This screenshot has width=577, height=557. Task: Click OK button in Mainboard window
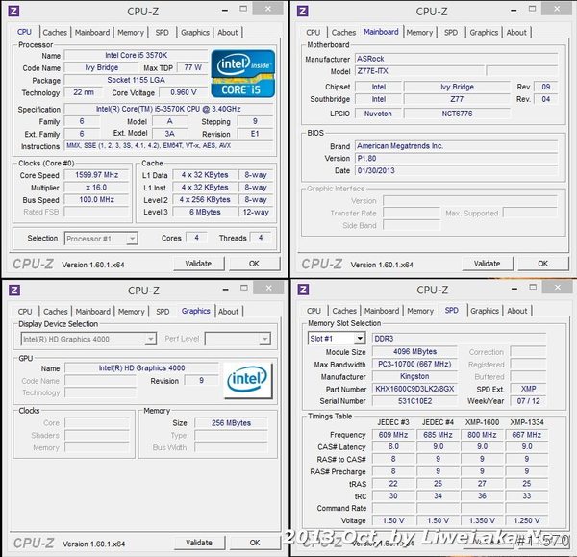pyautogui.click(x=543, y=264)
